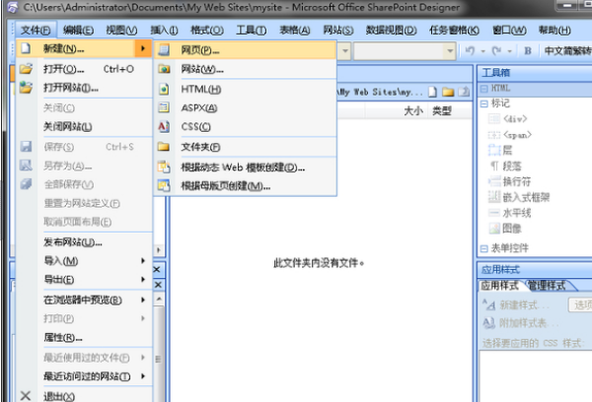Collapse the 标记 group in toolbox
This screenshot has height=402, width=592.
(x=484, y=103)
